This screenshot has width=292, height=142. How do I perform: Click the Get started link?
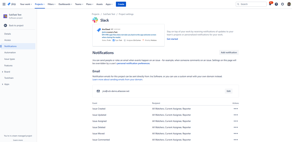[172, 39]
